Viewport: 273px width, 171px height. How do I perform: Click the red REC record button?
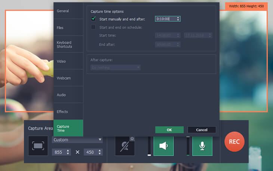point(234,142)
